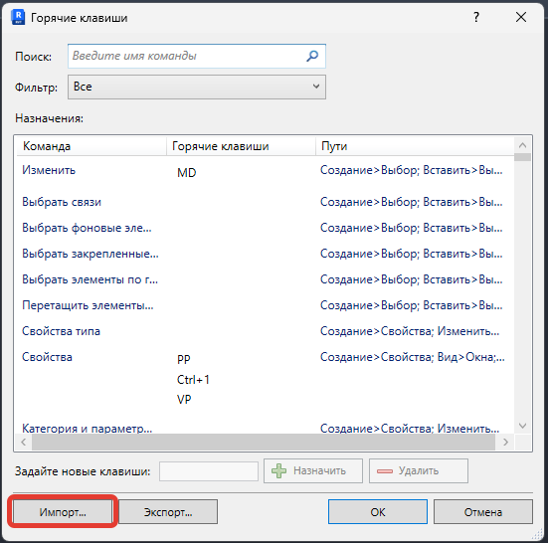Click the Задайте новые клавиши input field
The height and width of the screenshot is (543, 548).
click(209, 471)
